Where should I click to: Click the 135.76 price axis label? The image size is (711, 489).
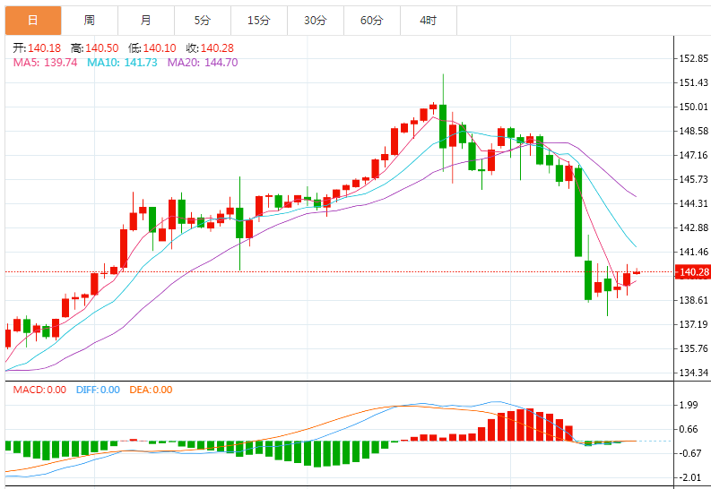coord(694,348)
